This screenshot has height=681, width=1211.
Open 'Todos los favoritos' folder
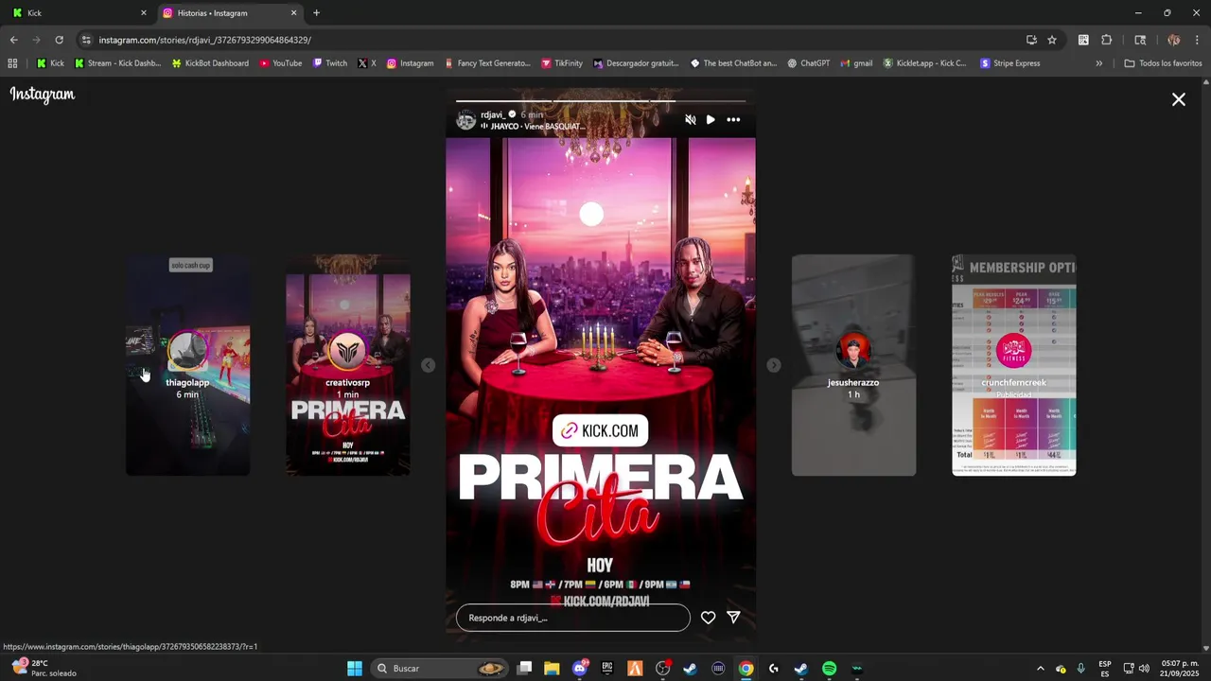coord(1163,63)
